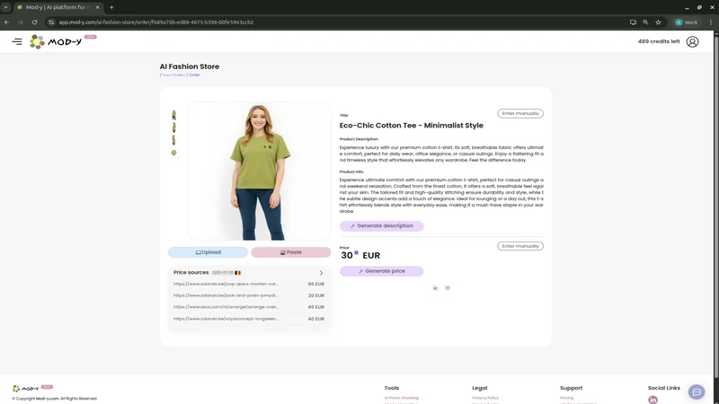Open the Work browser profile button
The height and width of the screenshot is (404, 719).
click(x=687, y=22)
